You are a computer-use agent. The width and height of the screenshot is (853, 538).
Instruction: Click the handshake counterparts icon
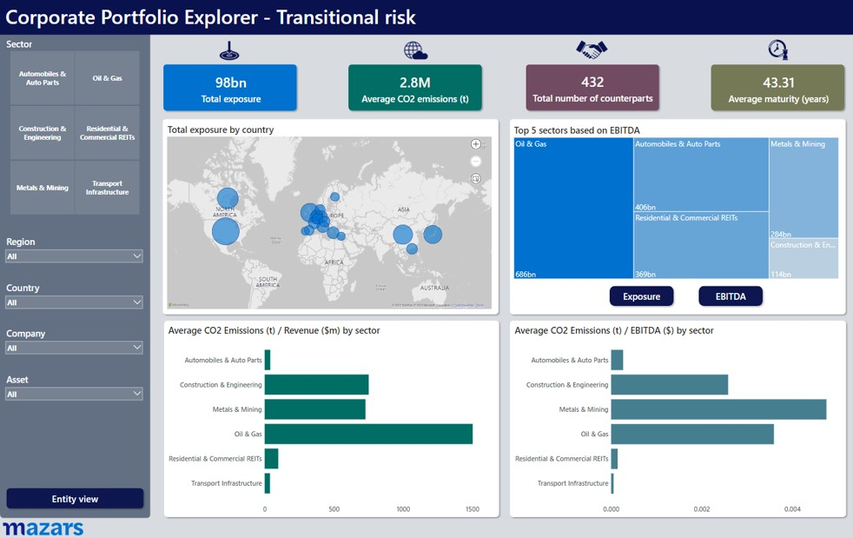click(x=592, y=50)
